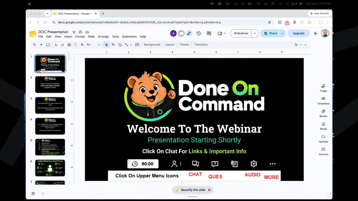Open the browser tab search dropdown
This screenshot has height=201, width=358.
click(47, 13)
